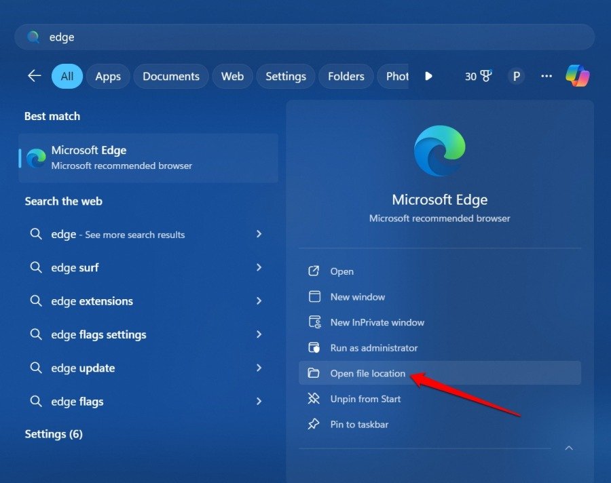This screenshot has height=483, width=611.
Task: Switch to the Apps filter tab
Action: (108, 76)
